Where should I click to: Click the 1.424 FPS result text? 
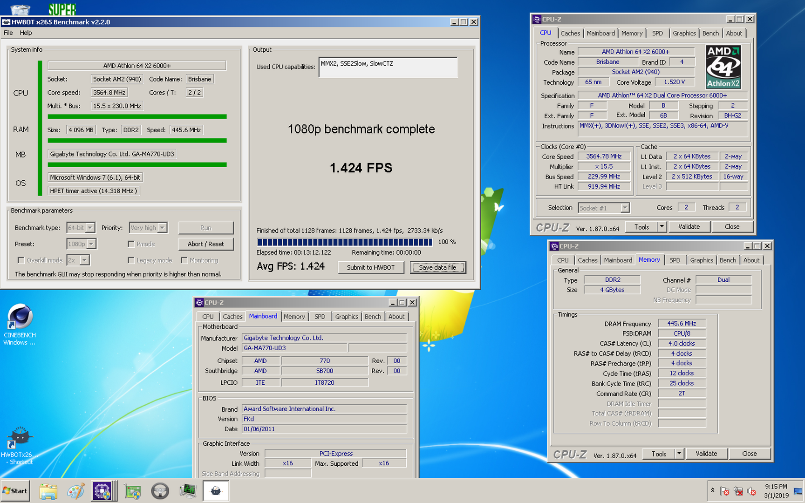click(361, 168)
